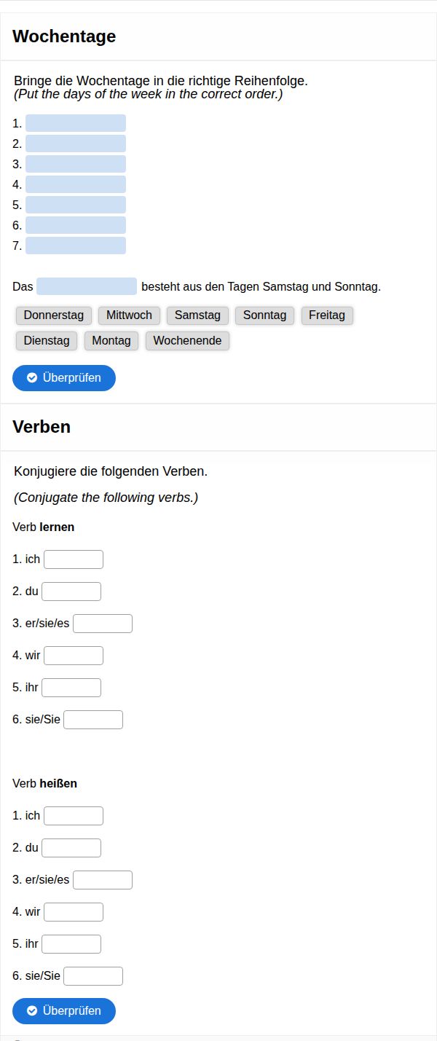Click Überprüfen under the Wochentage exercise
This screenshot has height=1041, width=437.
64,378
